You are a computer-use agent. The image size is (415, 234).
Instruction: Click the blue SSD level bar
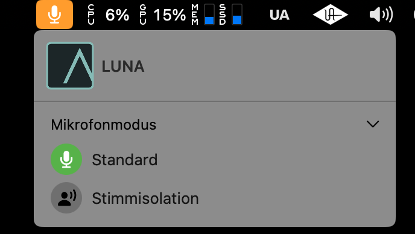pos(237,20)
